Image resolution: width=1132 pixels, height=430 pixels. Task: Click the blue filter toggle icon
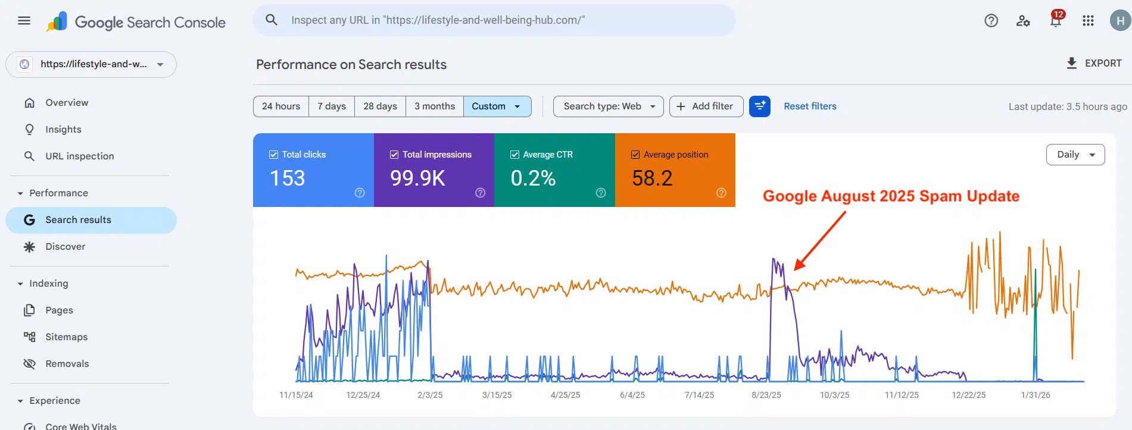click(759, 106)
